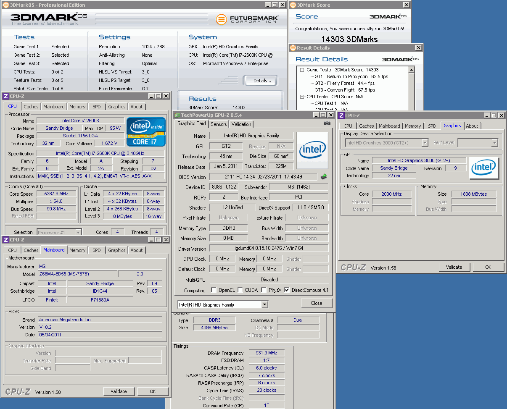Click the Intel Core i7 badge logo

146,132
